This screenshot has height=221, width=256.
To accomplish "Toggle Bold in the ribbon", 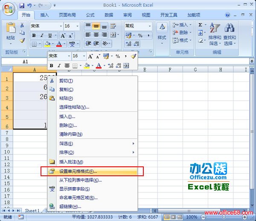I will coord(34,35).
